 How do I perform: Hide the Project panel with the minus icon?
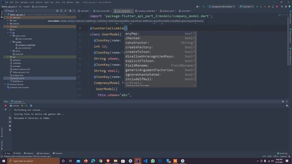coord(74,11)
